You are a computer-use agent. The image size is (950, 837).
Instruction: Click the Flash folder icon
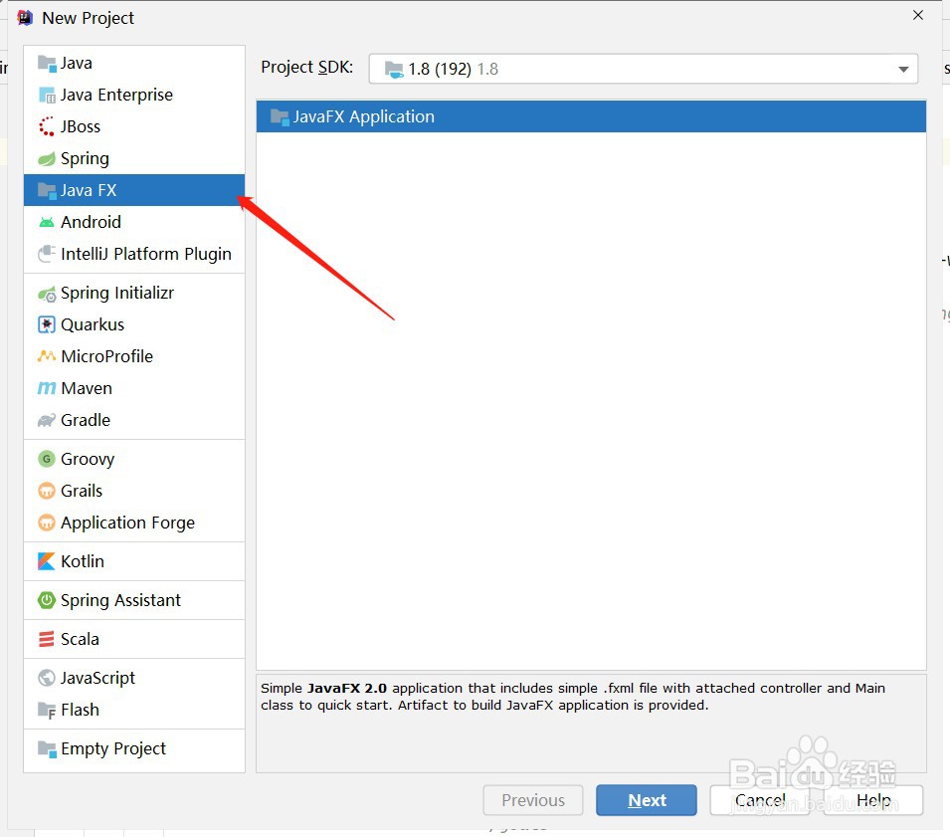[47, 711]
